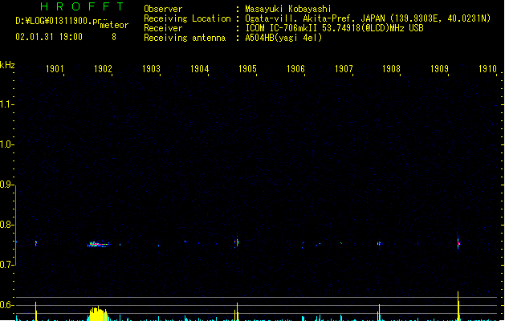Click the Receiving Location label

[187, 18]
